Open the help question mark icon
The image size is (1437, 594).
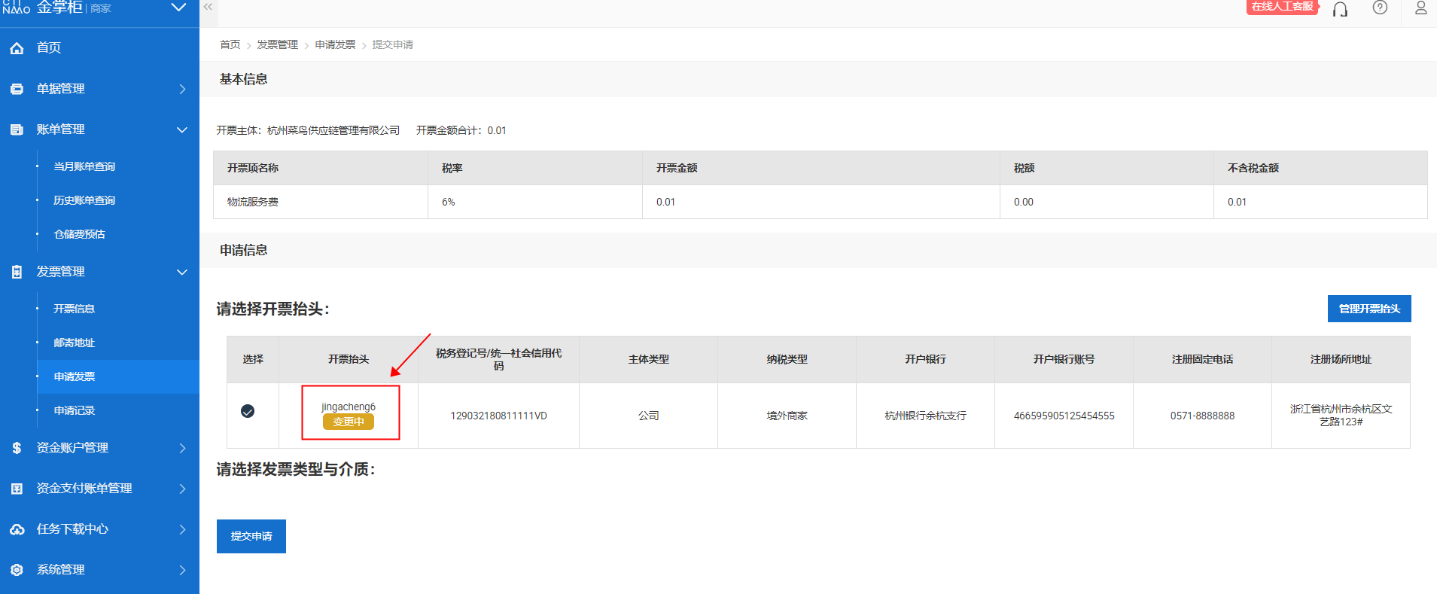(1380, 8)
